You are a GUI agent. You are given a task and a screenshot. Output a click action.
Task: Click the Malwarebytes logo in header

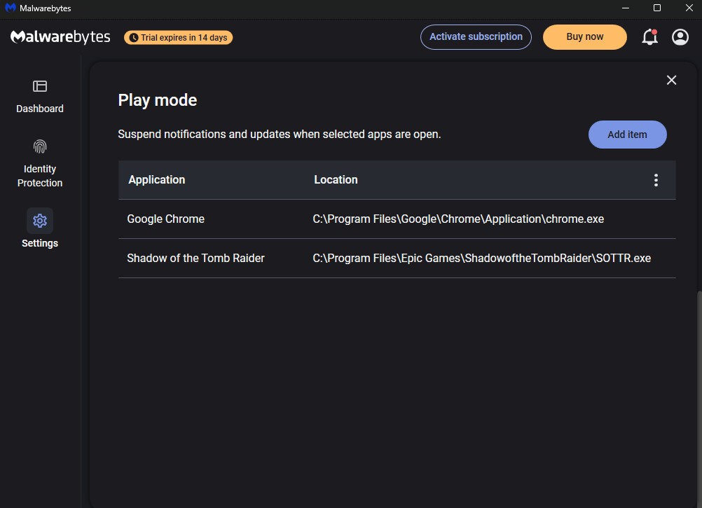pos(60,37)
